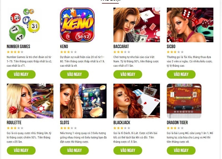
Task: Click the Slots Vào Ngay button
Action: coord(74,150)
